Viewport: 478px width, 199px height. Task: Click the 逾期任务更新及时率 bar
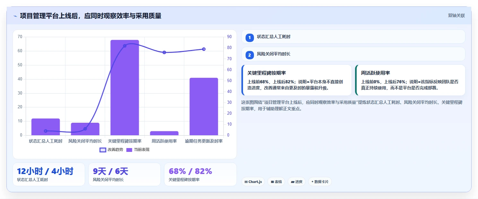204,106
